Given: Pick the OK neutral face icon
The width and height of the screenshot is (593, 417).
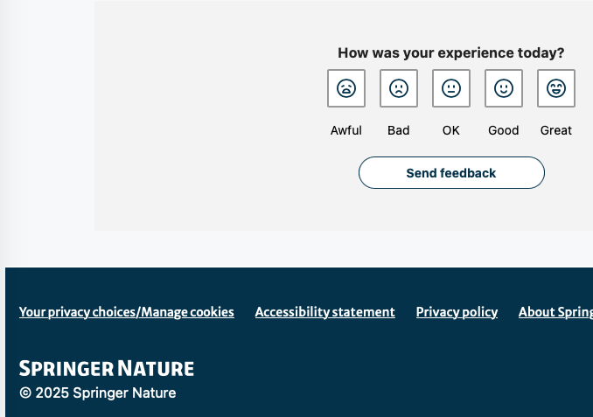Looking at the screenshot, I should 451,88.
